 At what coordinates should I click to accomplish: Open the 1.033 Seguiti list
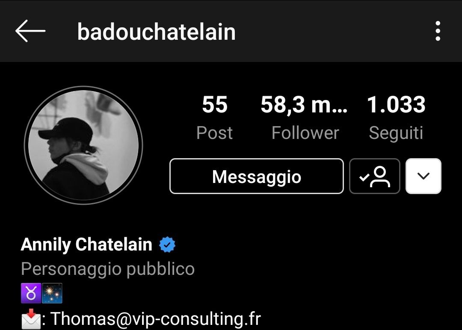coord(396,117)
